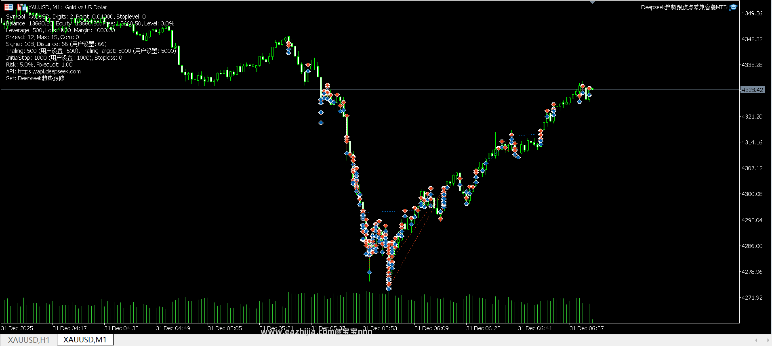Image resolution: width=772 pixels, height=346 pixels.
Task: Click the 'Trailing: 500' text line
Action: pos(91,51)
